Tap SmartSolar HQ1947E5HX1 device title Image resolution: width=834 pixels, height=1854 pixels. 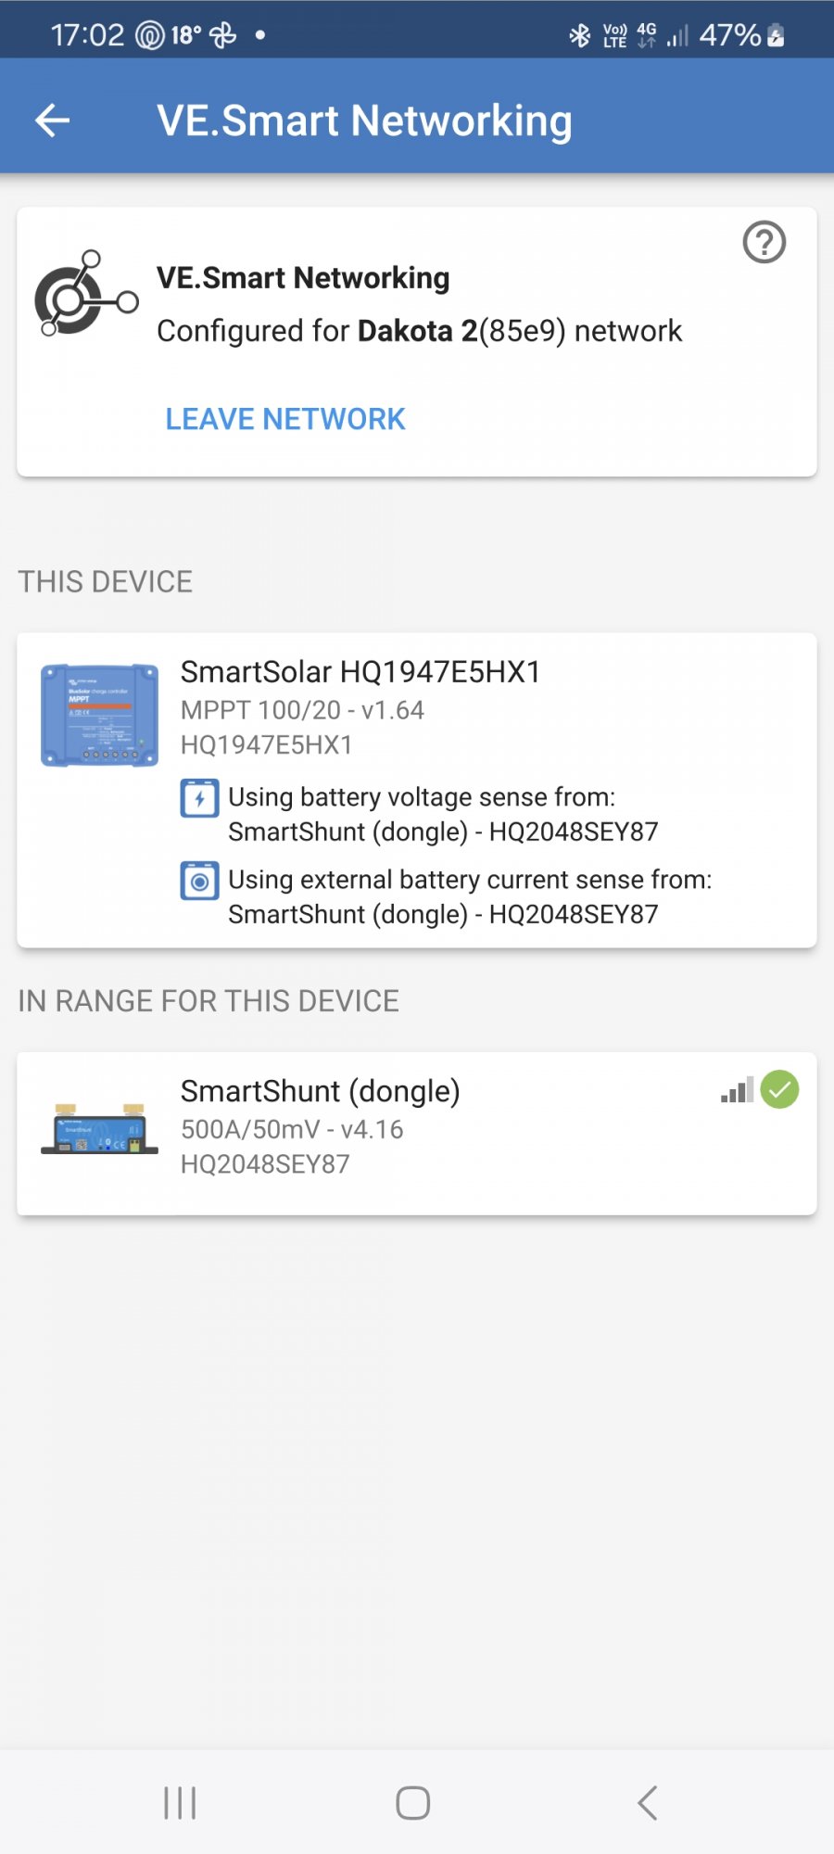tap(360, 672)
